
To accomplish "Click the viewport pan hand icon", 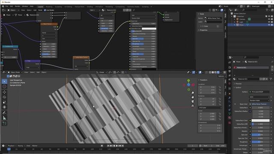I will 193,97.
